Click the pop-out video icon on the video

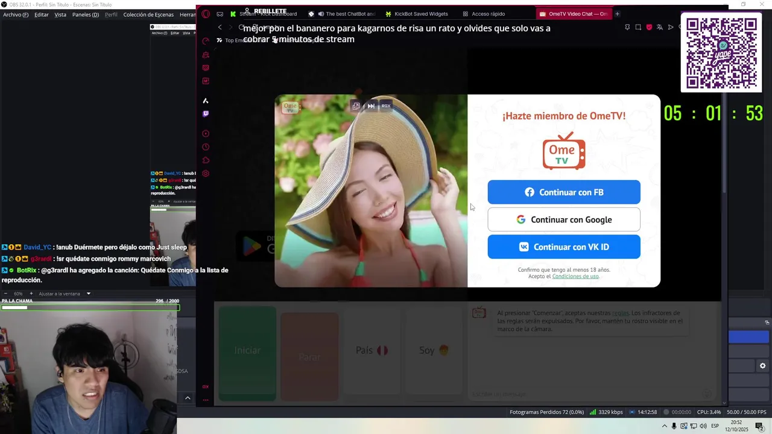356,105
